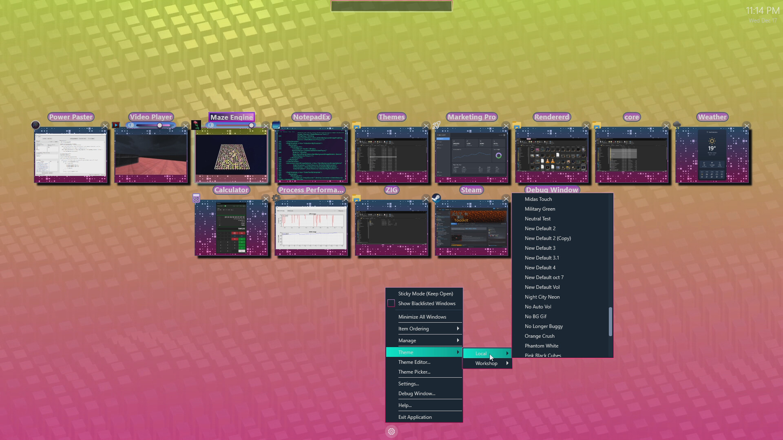Expand the Item Ordering submenu
This screenshot has height=440, width=783.
[414, 328]
